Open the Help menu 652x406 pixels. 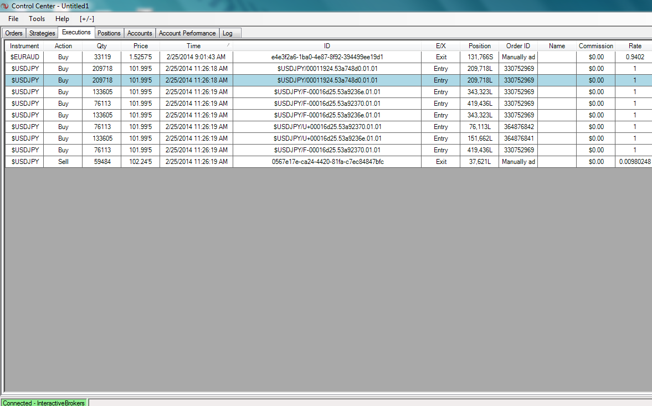(62, 19)
